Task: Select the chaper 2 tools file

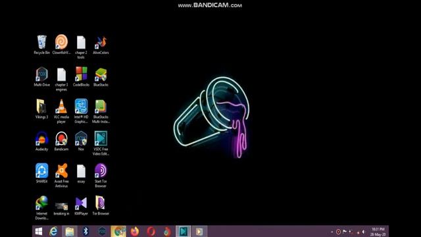Action: 81,47
